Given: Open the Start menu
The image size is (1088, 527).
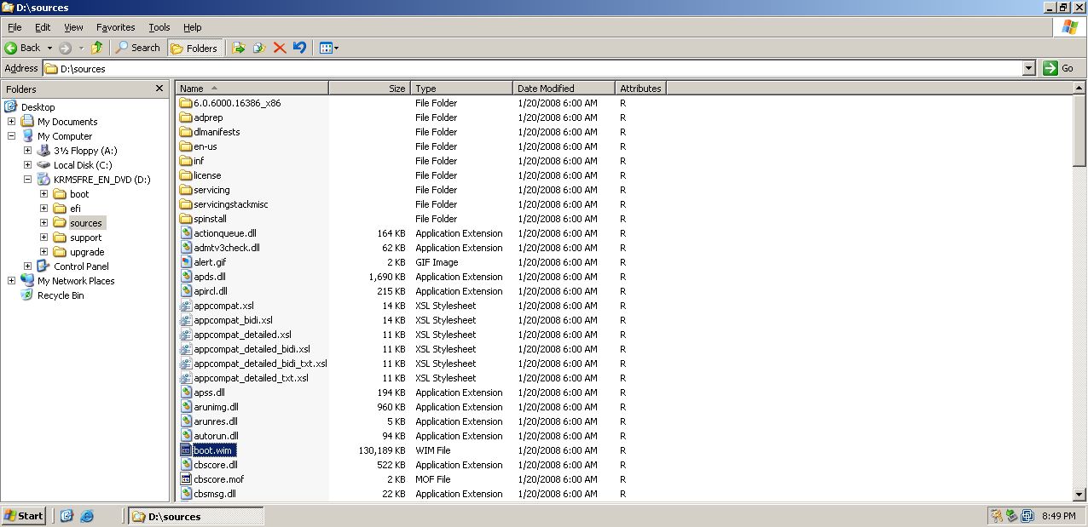Looking at the screenshot, I should click(x=24, y=516).
